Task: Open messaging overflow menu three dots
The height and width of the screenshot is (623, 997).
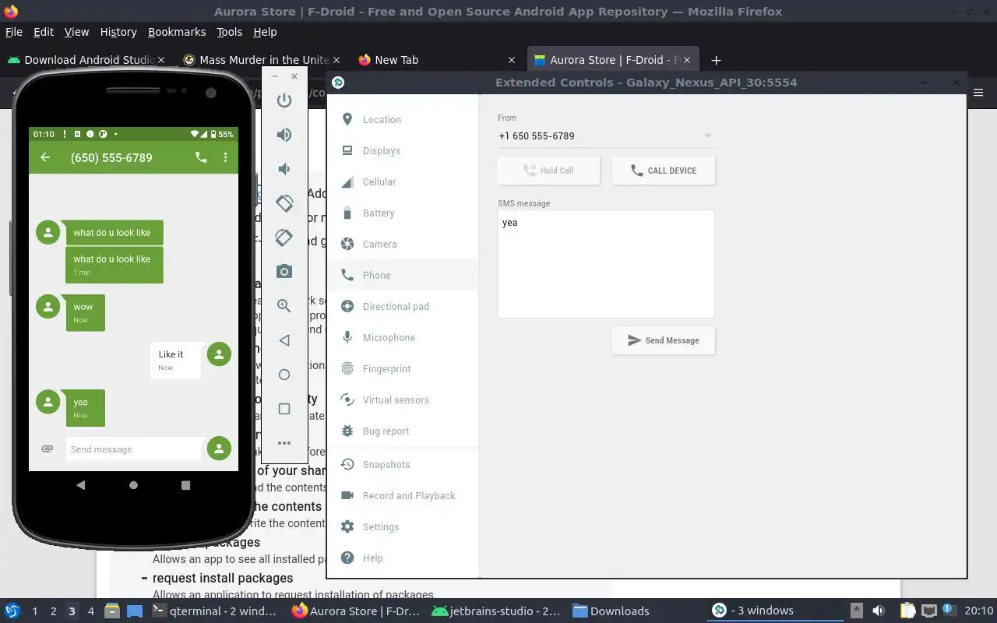Action: (x=225, y=157)
